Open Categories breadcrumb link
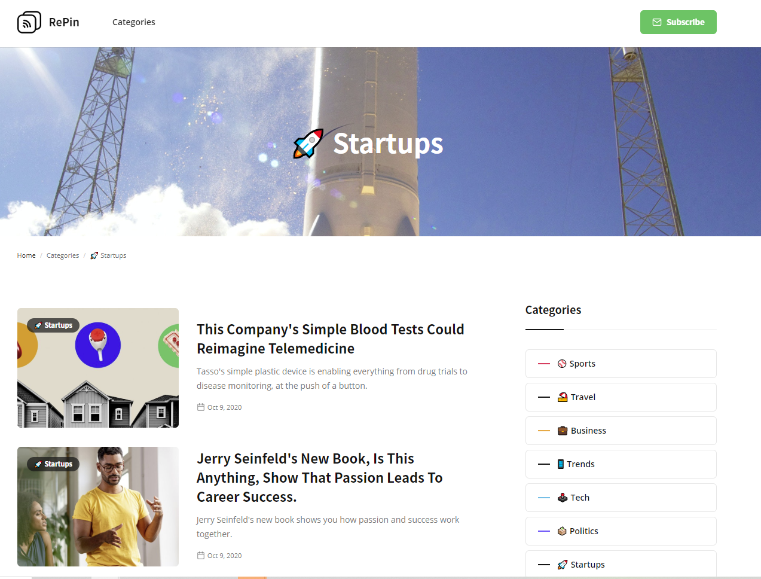Screen dimensions: 761x579 63,255
